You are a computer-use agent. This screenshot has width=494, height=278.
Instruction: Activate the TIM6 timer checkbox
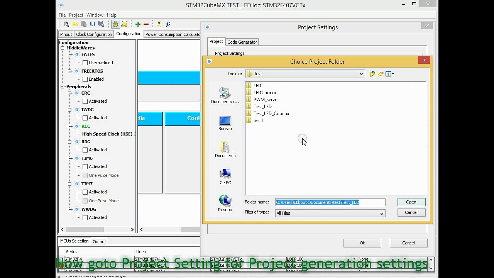click(x=85, y=166)
